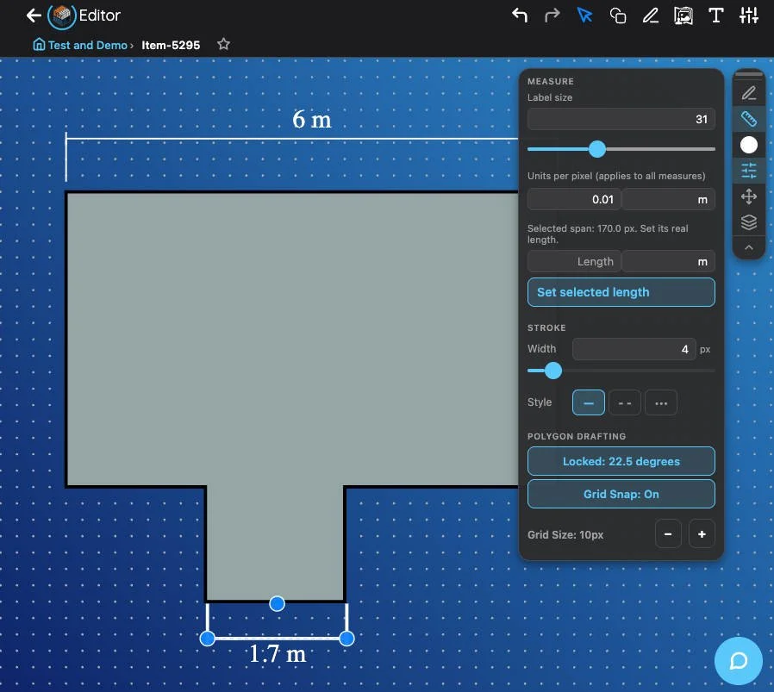The width and height of the screenshot is (774, 692).
Task: Select the pencil edit icon in side panel
Action: [748, 93]
